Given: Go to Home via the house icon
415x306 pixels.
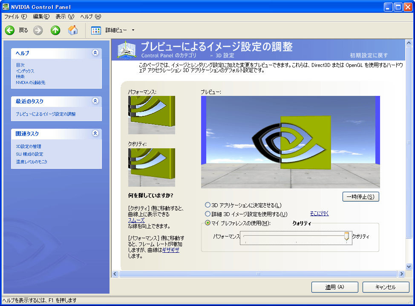Looking at the screenshot, I should [x=73, y=30].
